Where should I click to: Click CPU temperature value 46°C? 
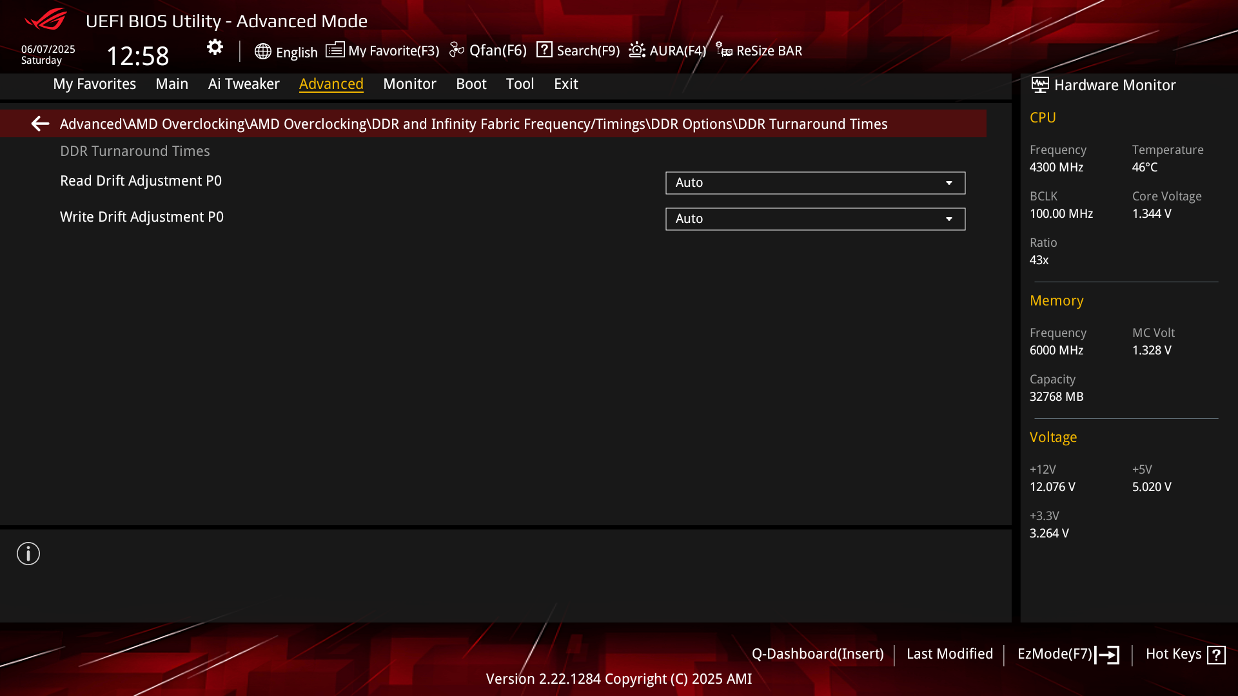[1145, 168]
